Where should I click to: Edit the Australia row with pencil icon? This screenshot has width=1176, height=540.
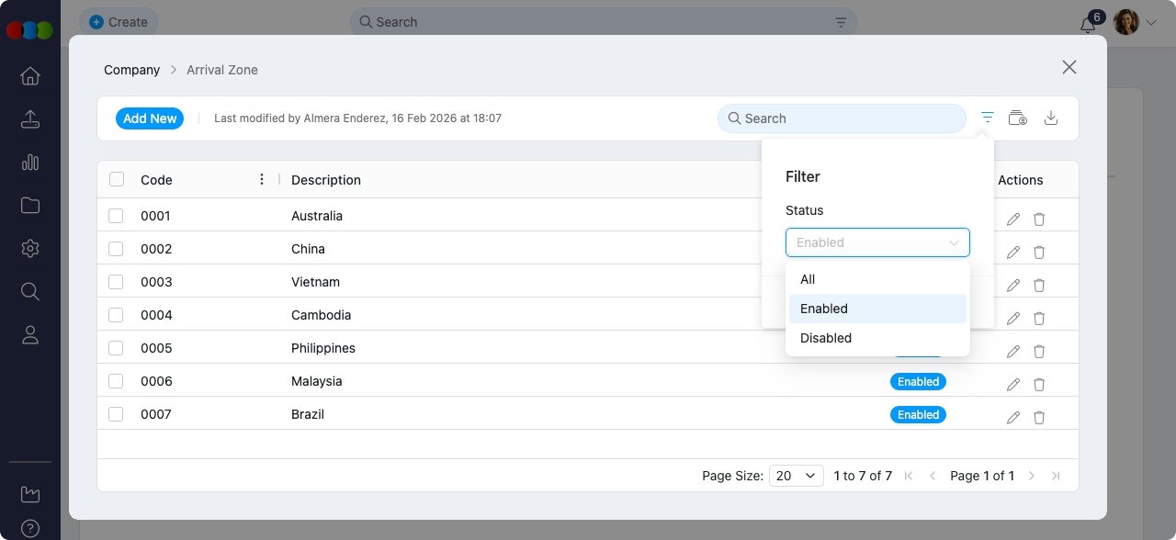pyautogui.click(x=1013, y=219)
